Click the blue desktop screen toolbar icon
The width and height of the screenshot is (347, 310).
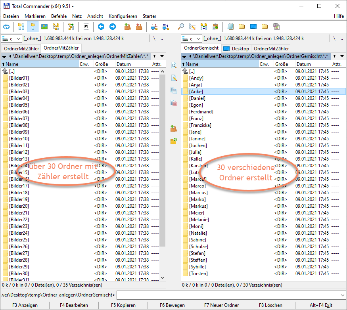(x=253, y=27)
